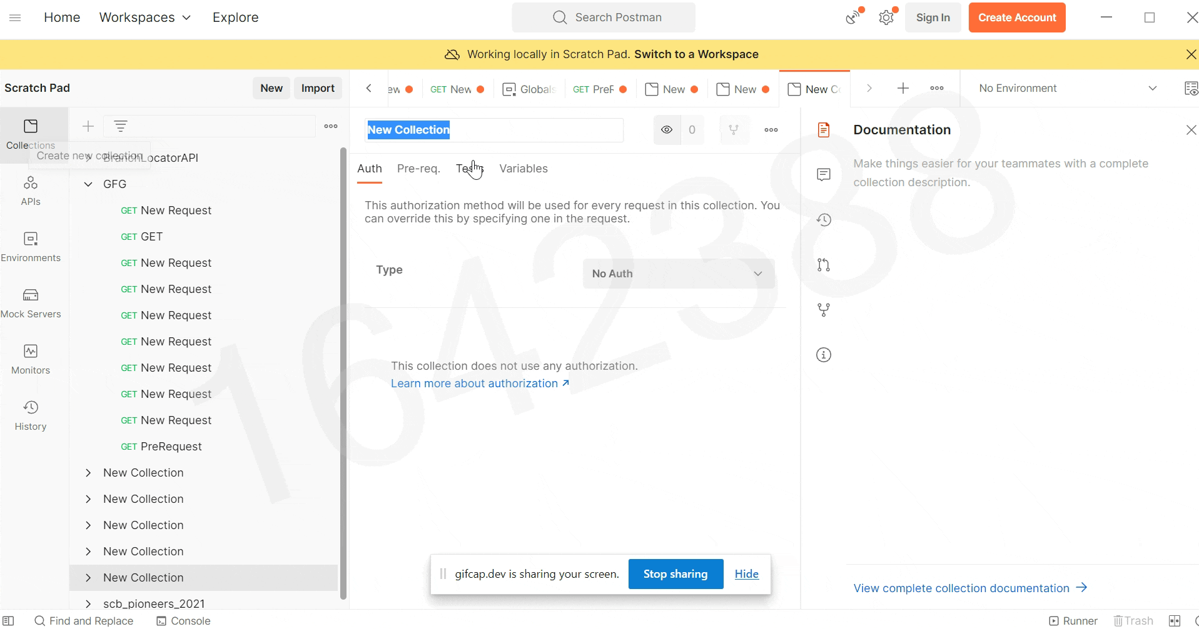Click the Create Account button
Viewport: 1199px width, 629px height.
tap(1017, 17)
